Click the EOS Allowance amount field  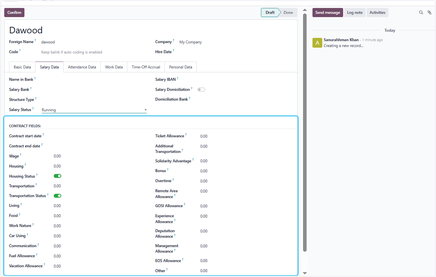pyautogui.click(x=246, y=261)
